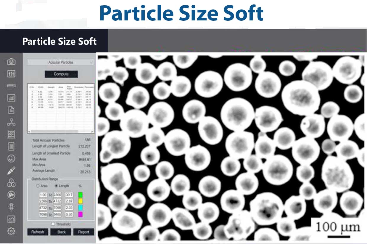Click the Total Acicular Particles value 186

click(87, 140)
